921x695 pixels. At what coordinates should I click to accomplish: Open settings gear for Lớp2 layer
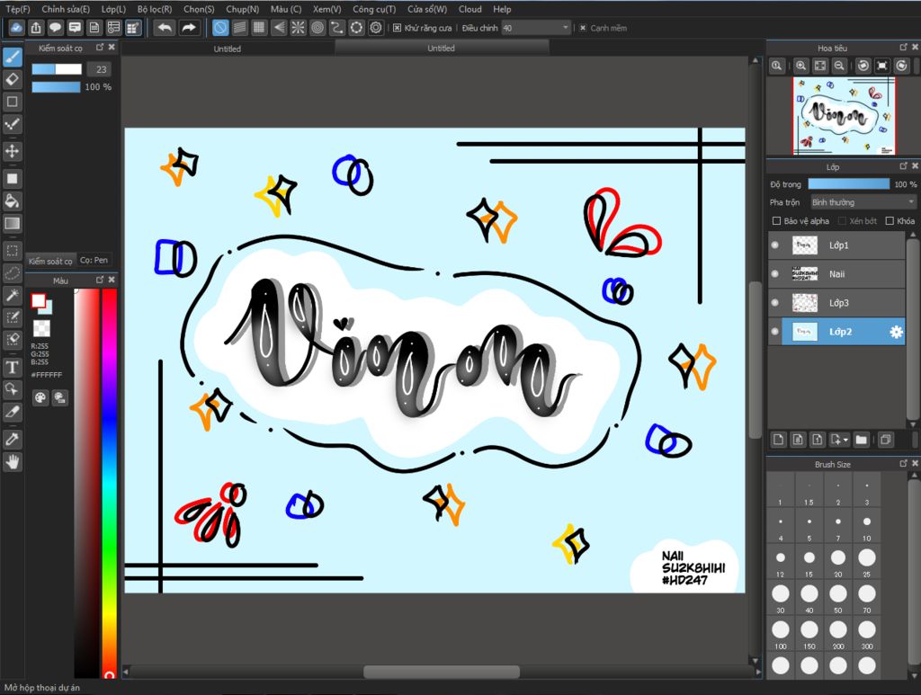point(896,332)
